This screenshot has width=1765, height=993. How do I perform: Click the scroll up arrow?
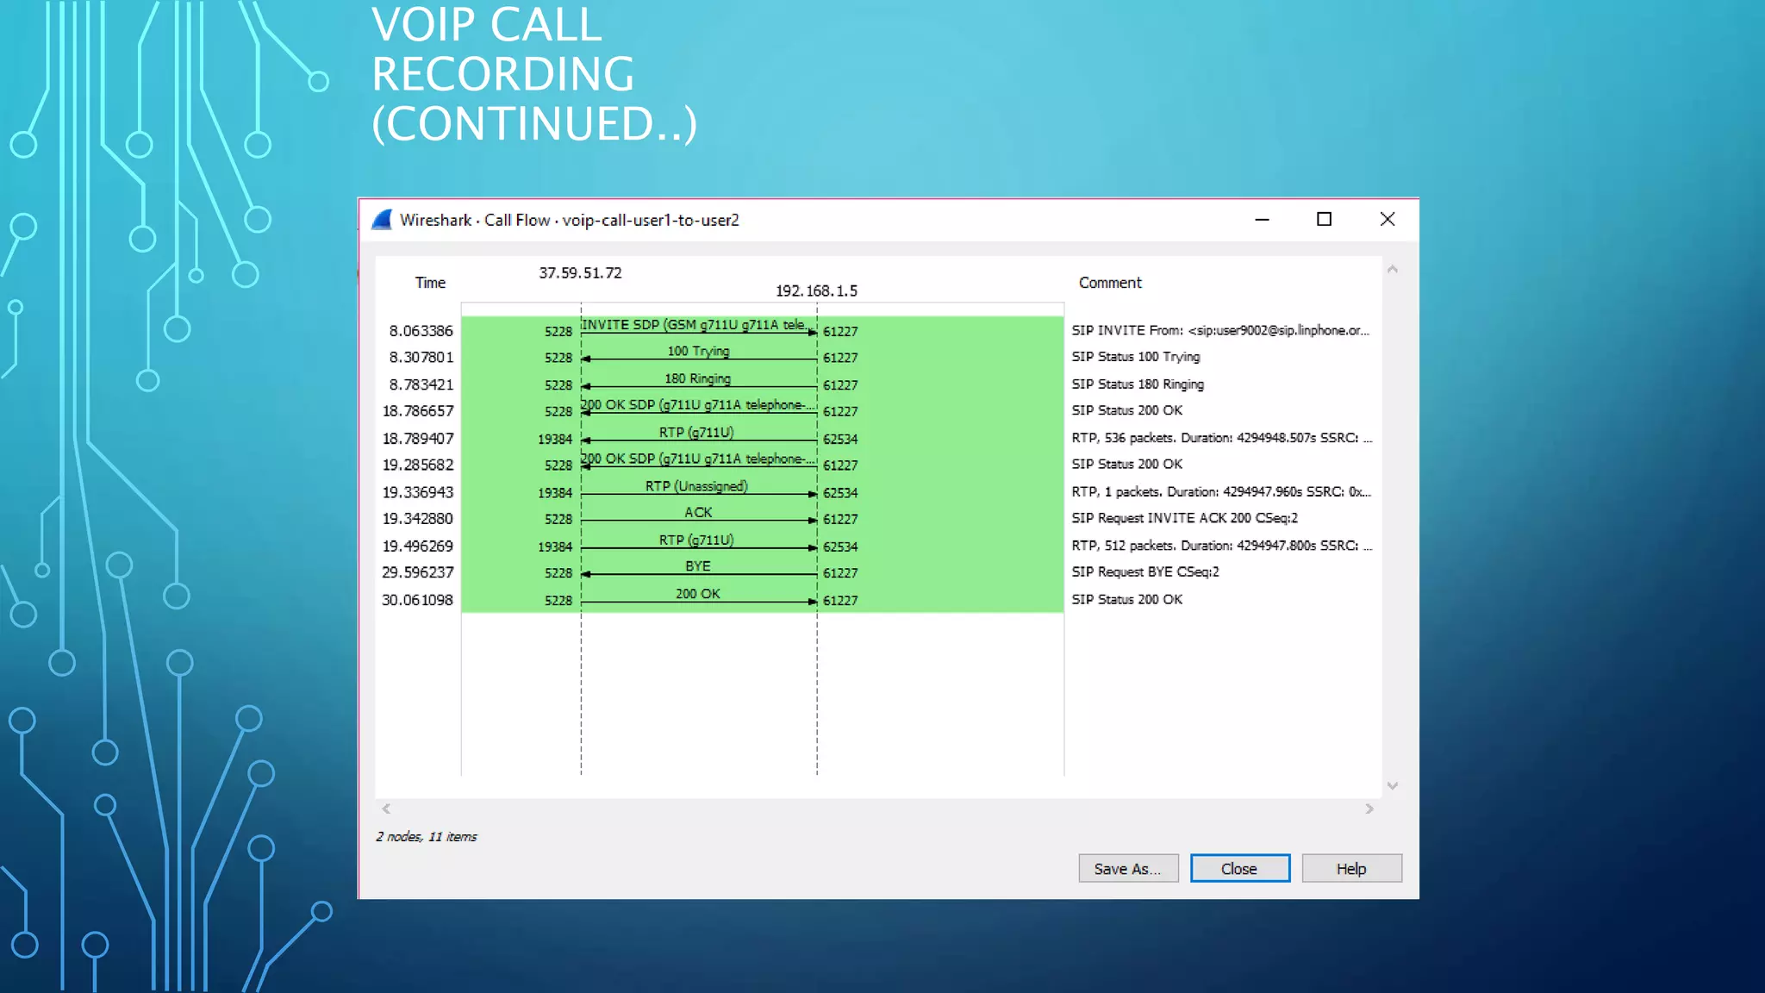tap(1392, 270)
